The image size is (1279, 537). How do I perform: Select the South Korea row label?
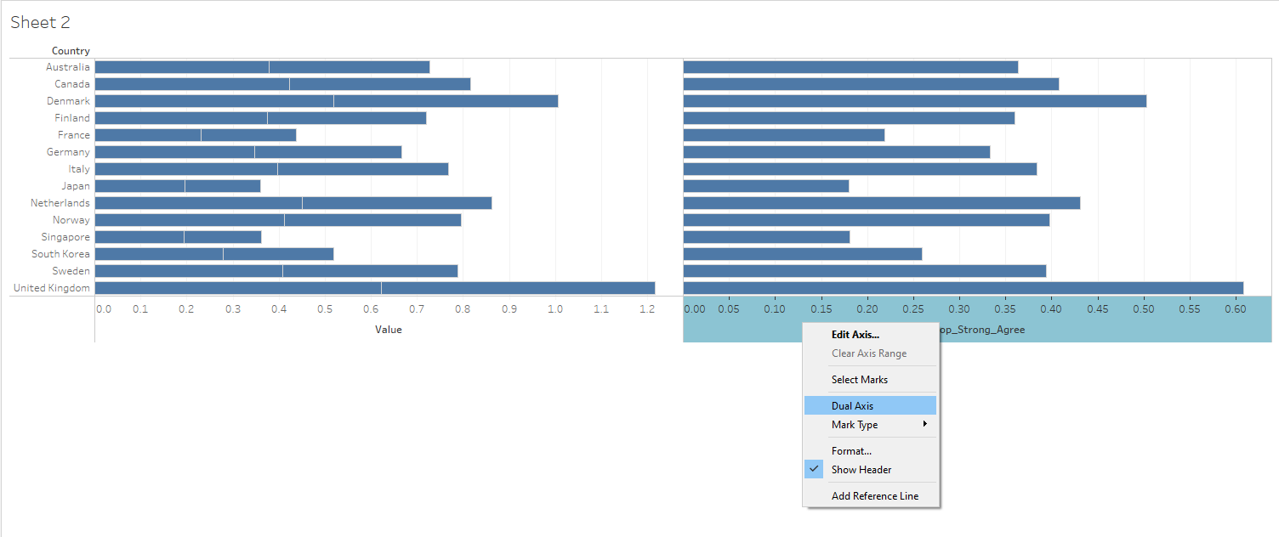[x=60, y=254]
